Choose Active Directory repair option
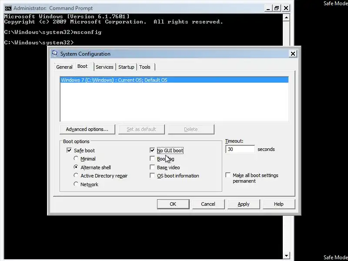 click(x=76, y=175)
